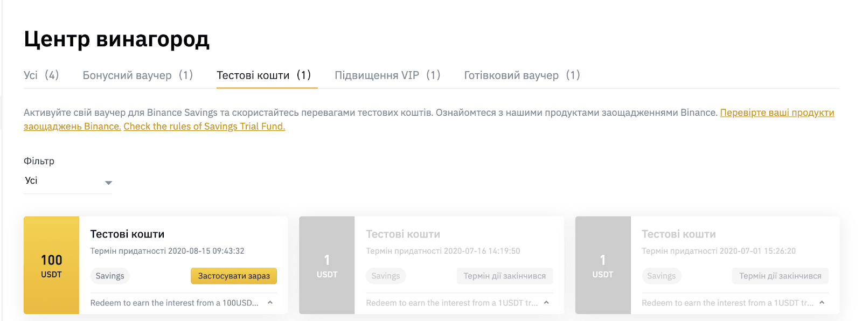Click Savings tag on 2020-07-01 voucher
This screenshot has width=862, height=321.
(x=662, y=276)
